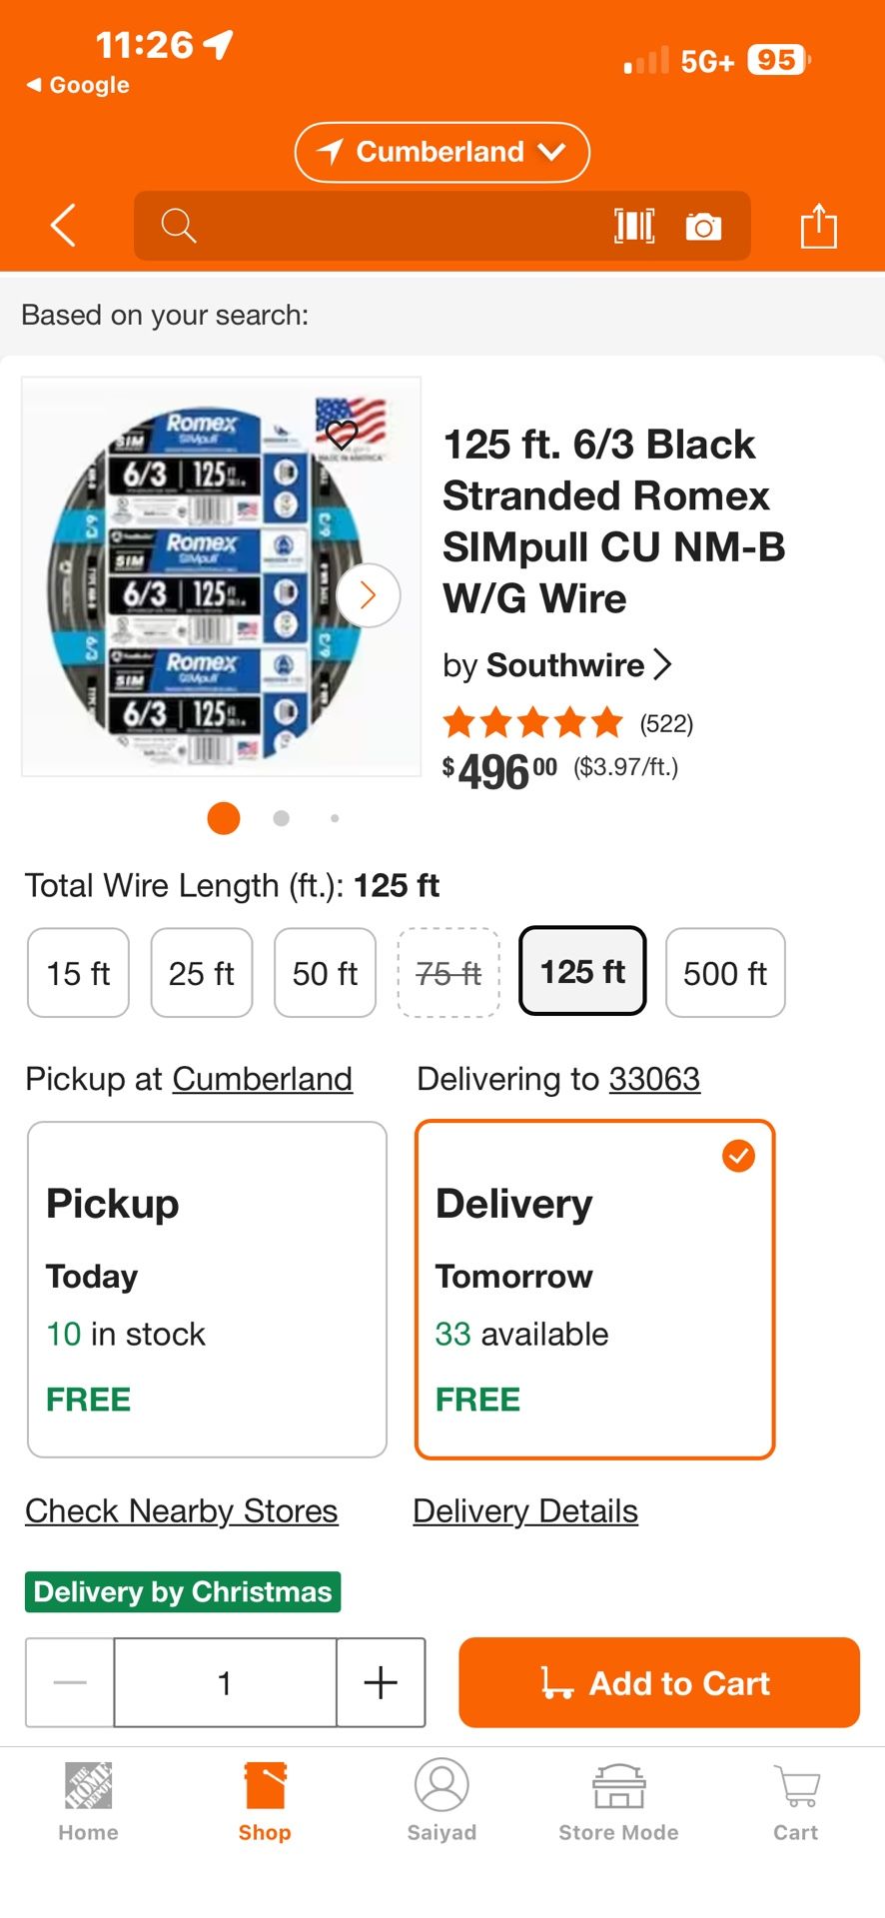The width and height of the screenshot is (885, 1918).
Task: Open Check Nearby Stores link
Action: click(x=182, y=1510)
